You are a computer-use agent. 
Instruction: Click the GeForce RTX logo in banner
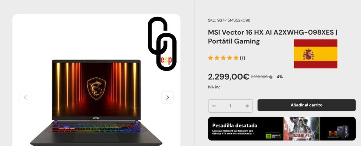click(x=273, y=136)
